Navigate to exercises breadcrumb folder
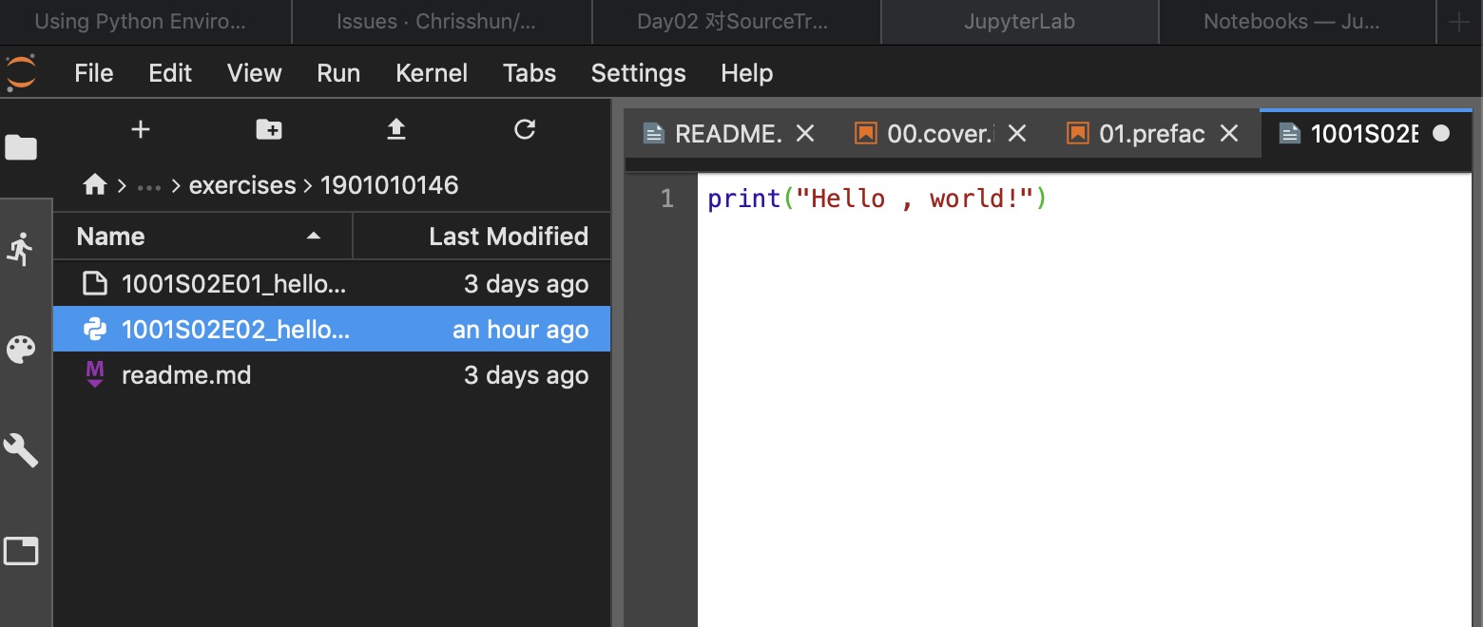 tap(242, 184)
